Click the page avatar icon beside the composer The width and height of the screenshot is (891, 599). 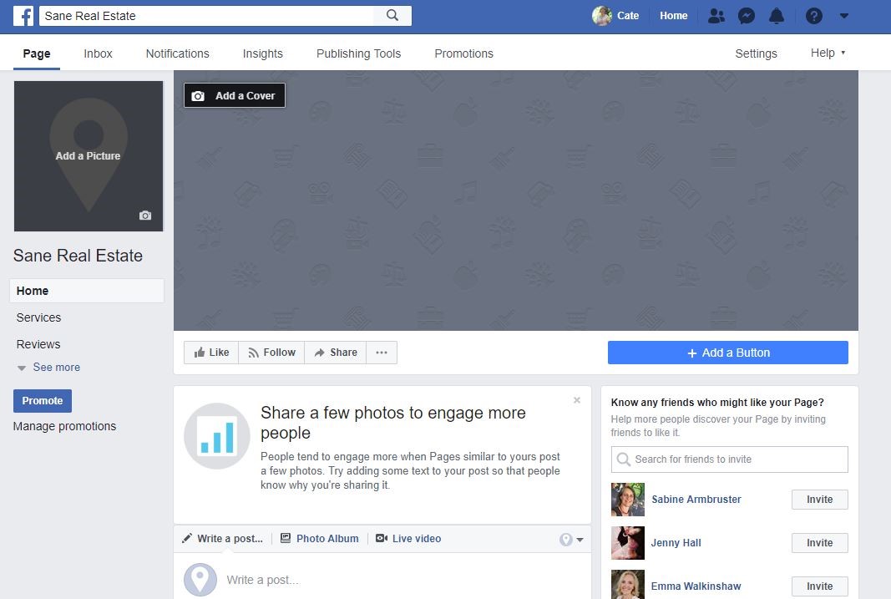[200, 580]
